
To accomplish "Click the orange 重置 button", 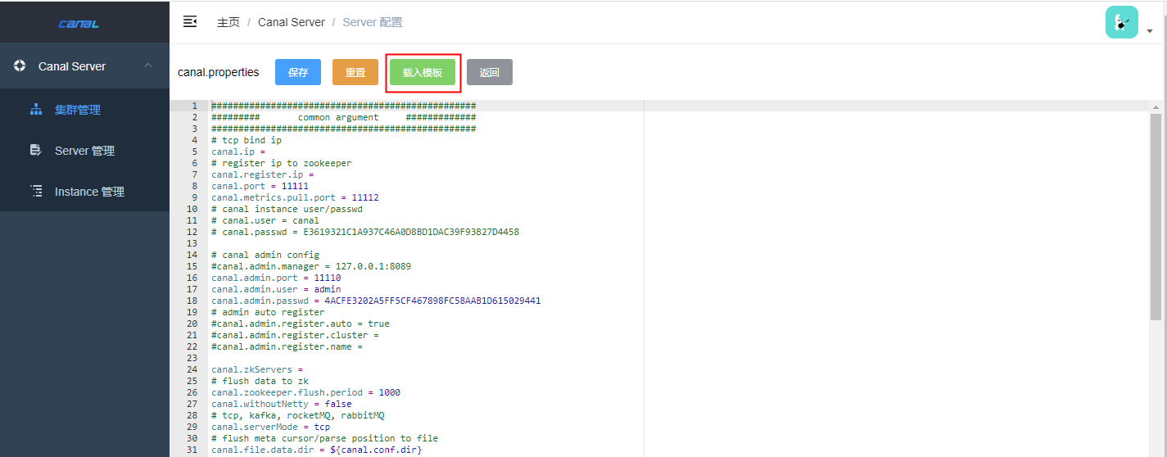I will pyautogui.click(x=355, y=72).
